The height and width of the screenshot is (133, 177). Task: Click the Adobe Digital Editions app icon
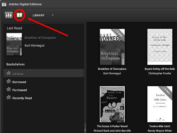pos(4,4)
